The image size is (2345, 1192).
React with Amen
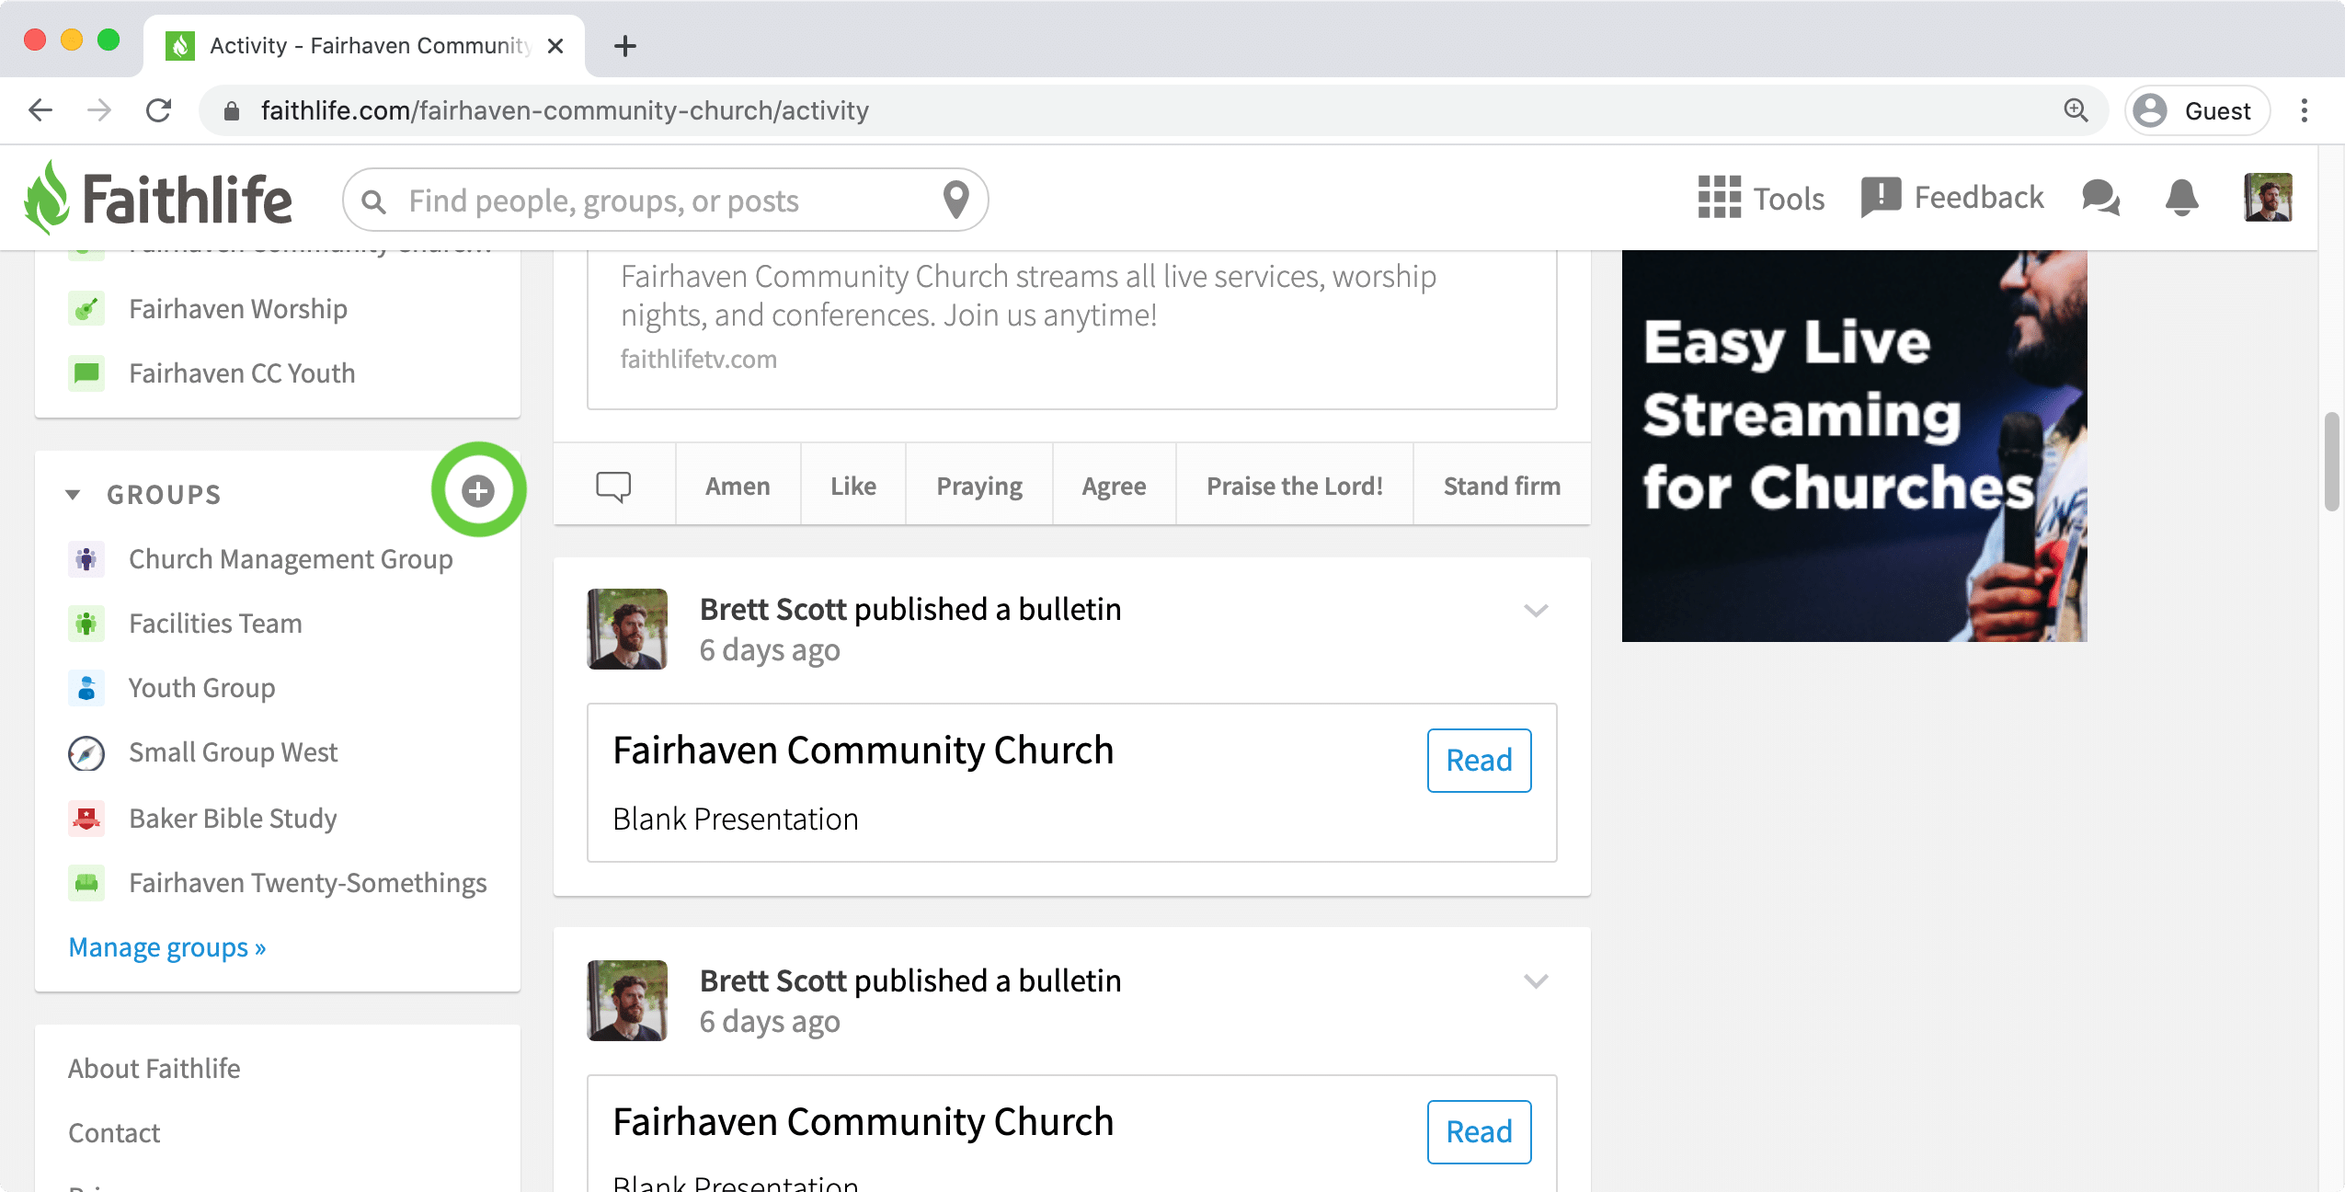click(738, 486)
